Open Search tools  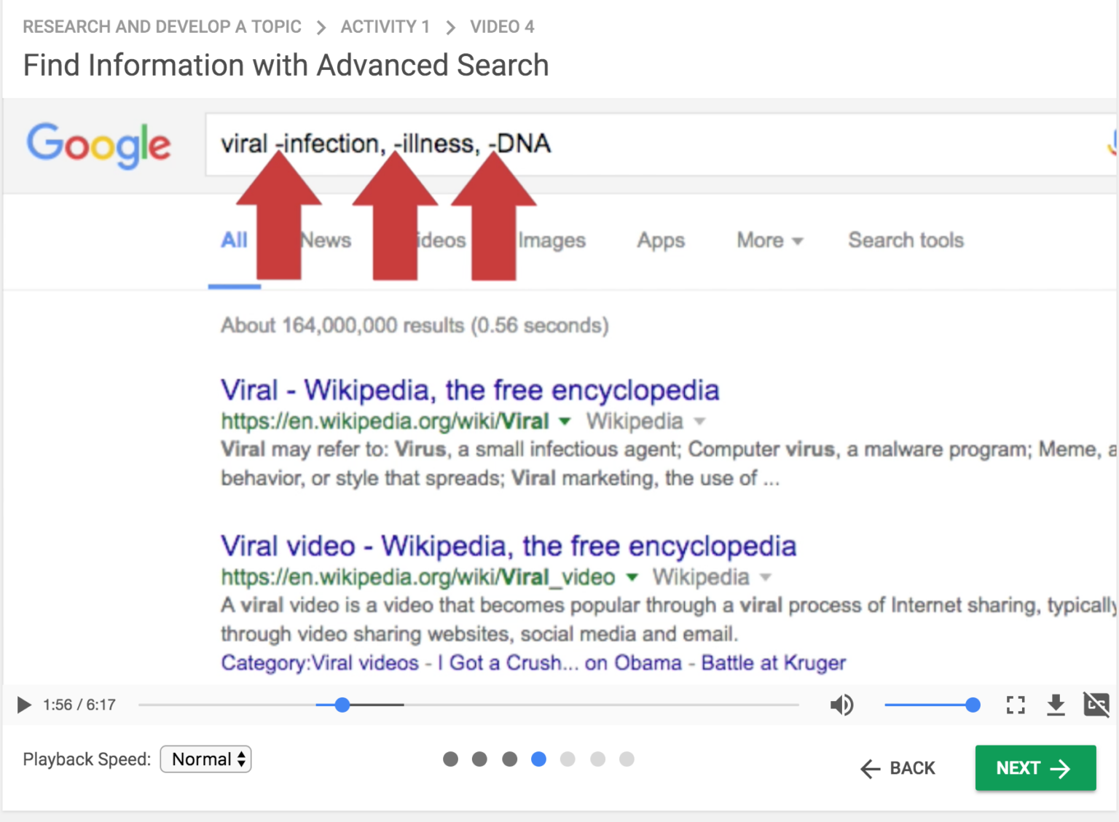coord(906,240)
